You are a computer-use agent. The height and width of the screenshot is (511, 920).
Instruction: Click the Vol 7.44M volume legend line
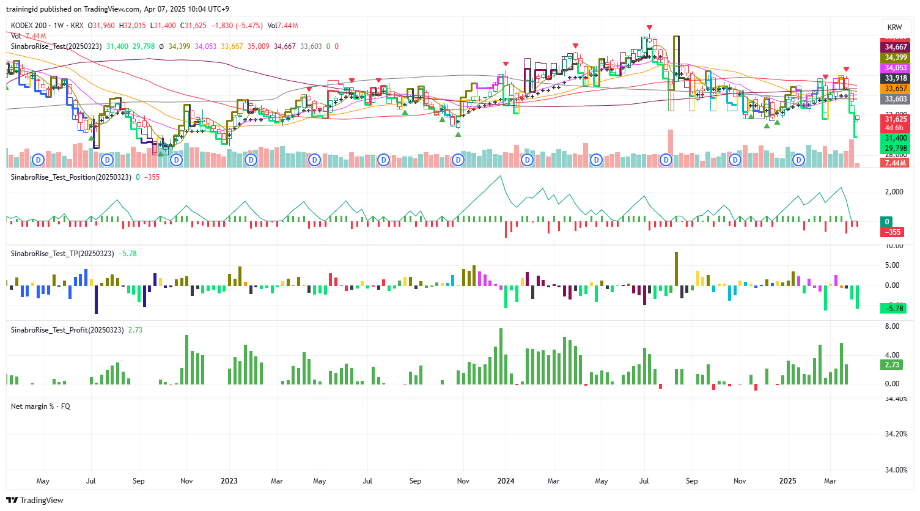click(x=29, y=36)
